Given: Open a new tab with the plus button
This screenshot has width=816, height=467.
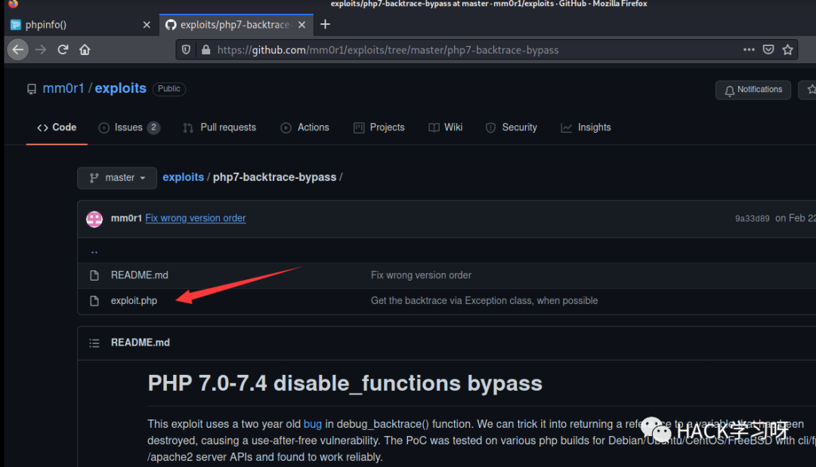Looking at the screenshot, I should pos(325,24).
